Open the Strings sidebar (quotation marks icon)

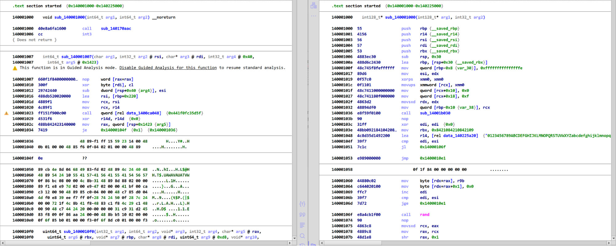(x=302, y=215)
